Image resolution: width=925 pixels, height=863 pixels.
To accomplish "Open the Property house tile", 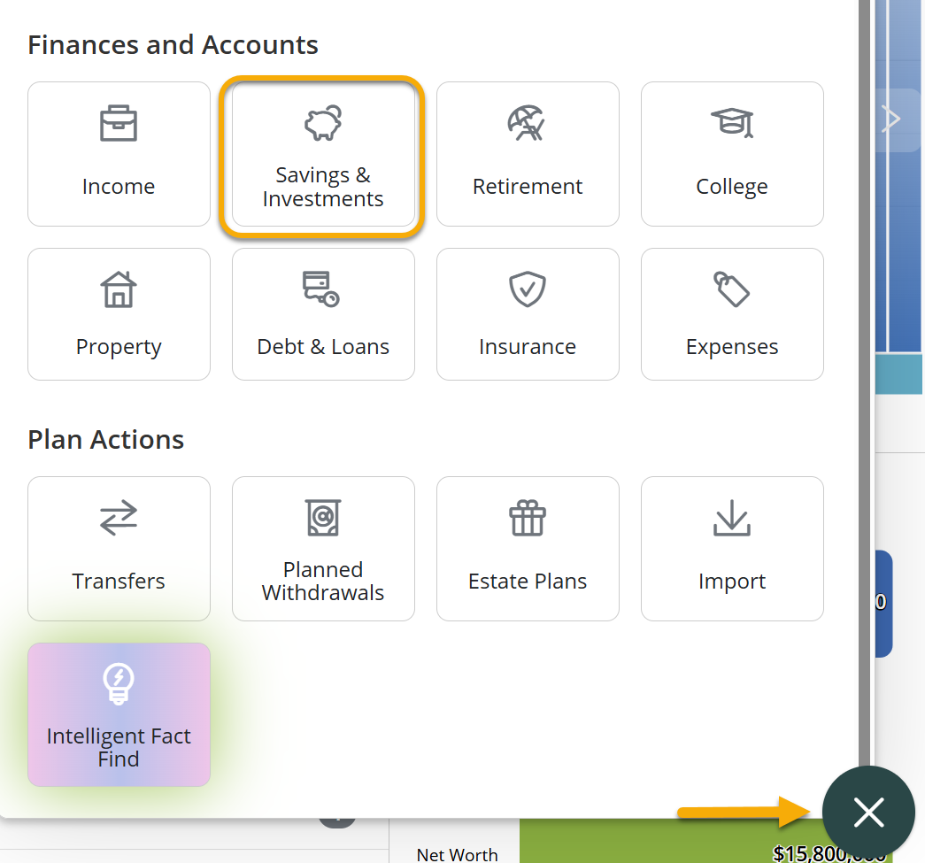I will 119,314.
